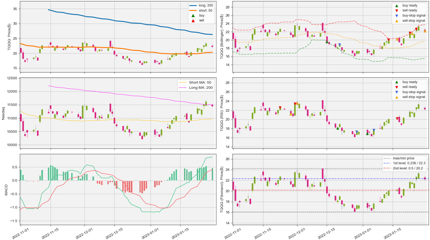Click 'TQQQ (Fibonacci): Price($)' axis label
The height and width of the screenshot is (240, 430).
(x=222, y=190)
